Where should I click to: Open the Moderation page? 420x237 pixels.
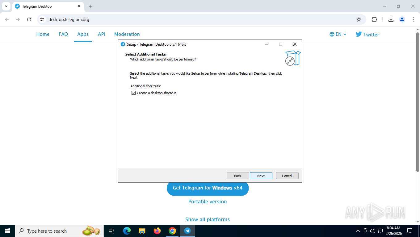[x=127, y=34]
